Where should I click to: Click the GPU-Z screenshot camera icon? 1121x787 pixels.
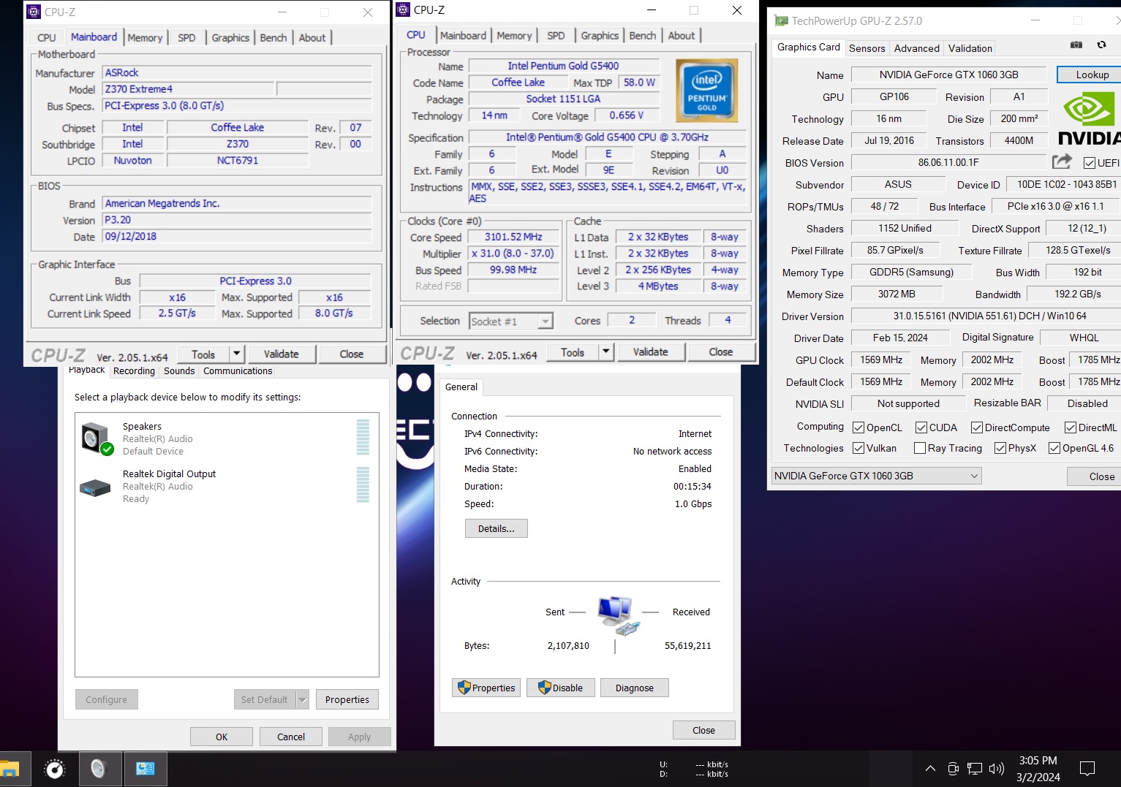1076,45
